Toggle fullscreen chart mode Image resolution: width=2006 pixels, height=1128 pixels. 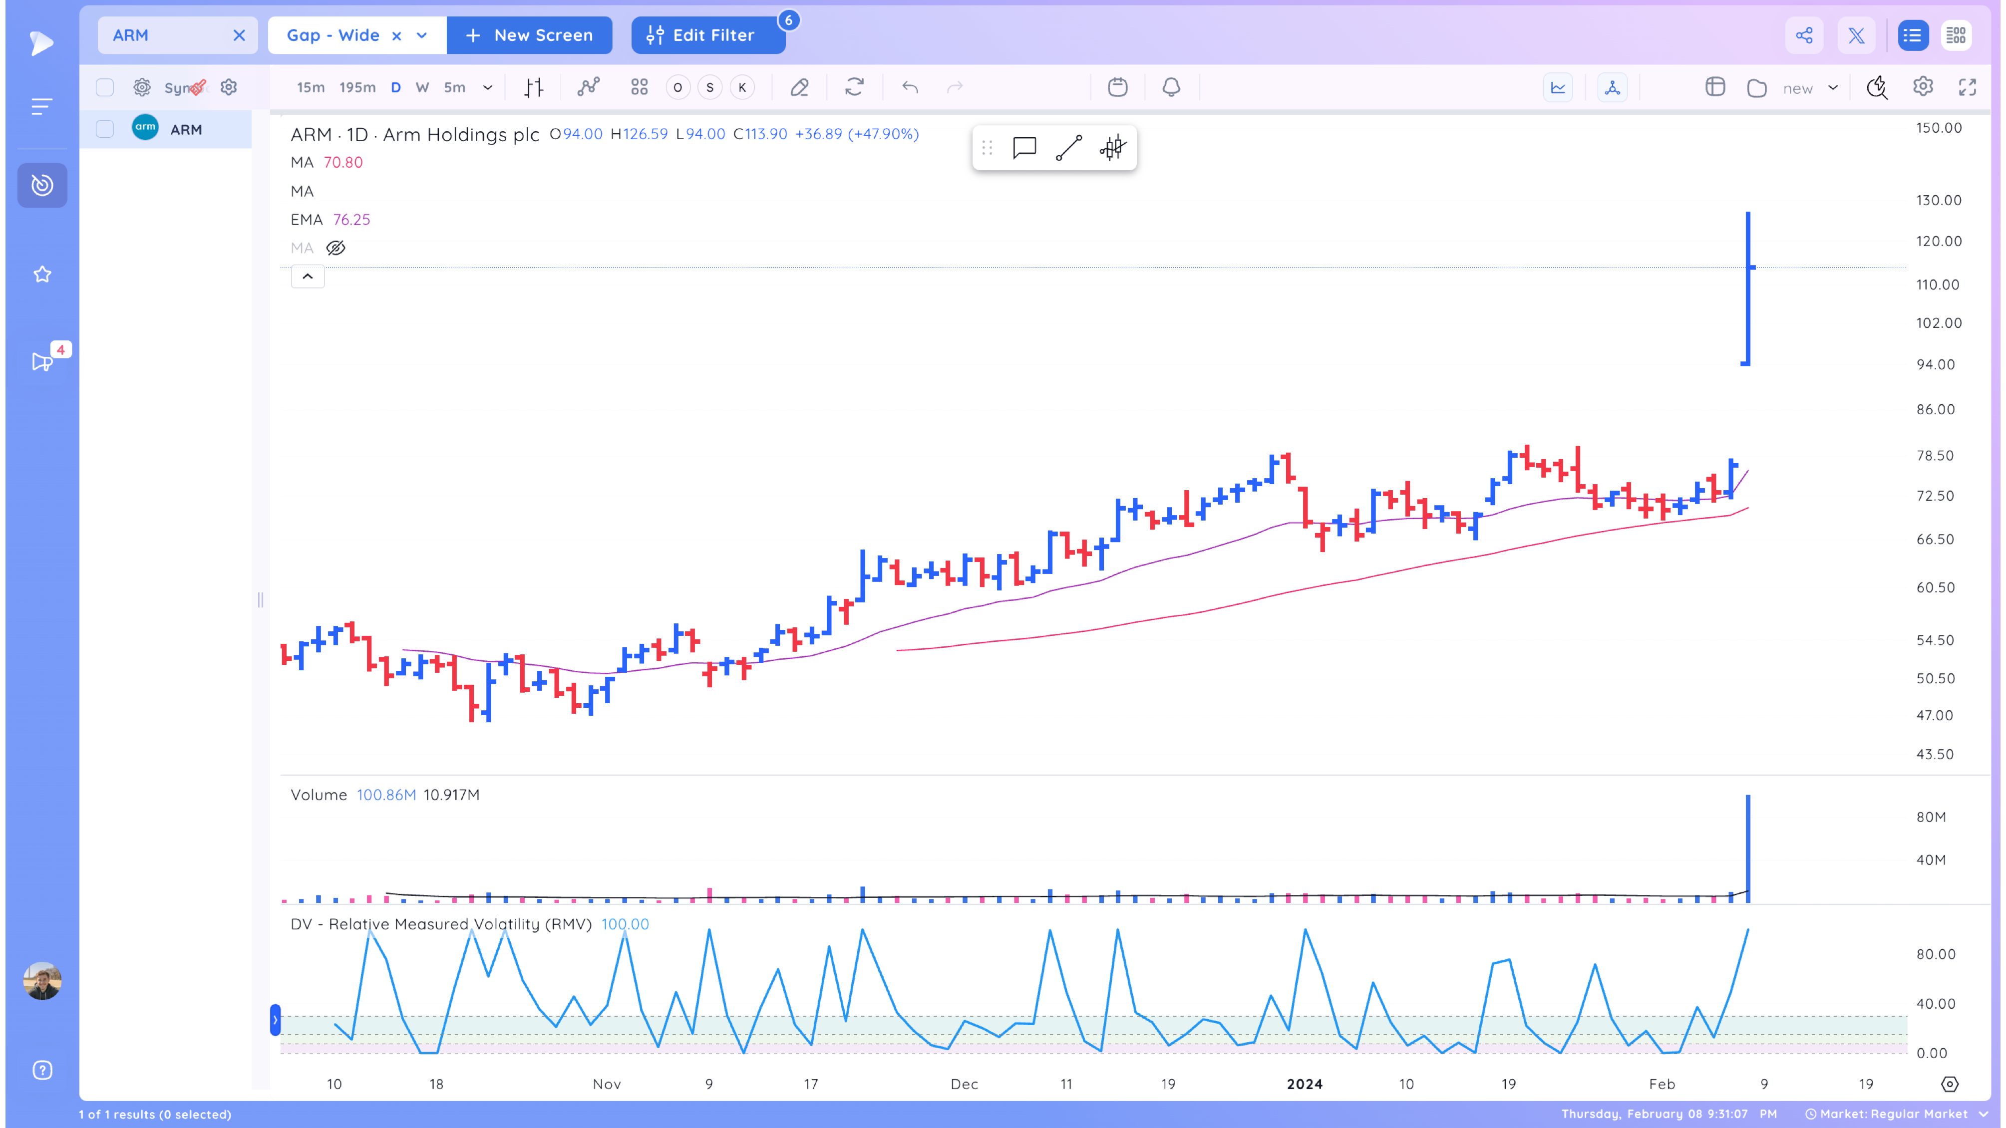click(x=1967, y=87)
